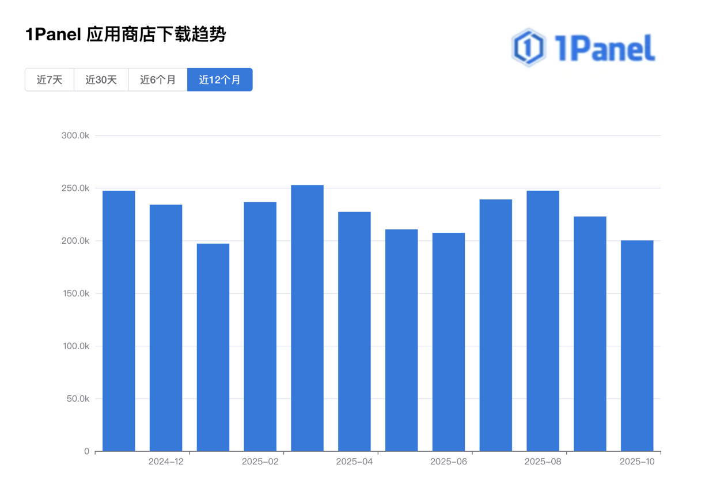
Task: Click the 2025-02 x-axis label
Action: (x=261, y=462)
